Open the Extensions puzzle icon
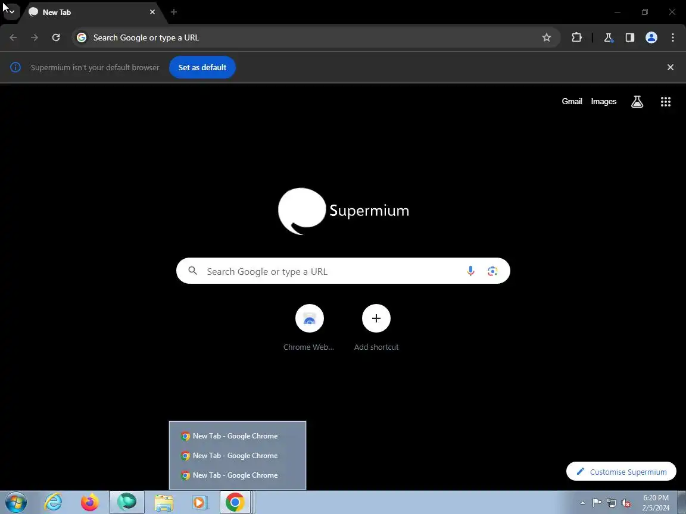The image size is (686, 514). [x=576, y=37]
